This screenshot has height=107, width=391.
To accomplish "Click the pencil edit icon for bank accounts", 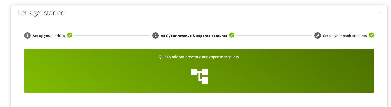I will (x=317, y=36).
